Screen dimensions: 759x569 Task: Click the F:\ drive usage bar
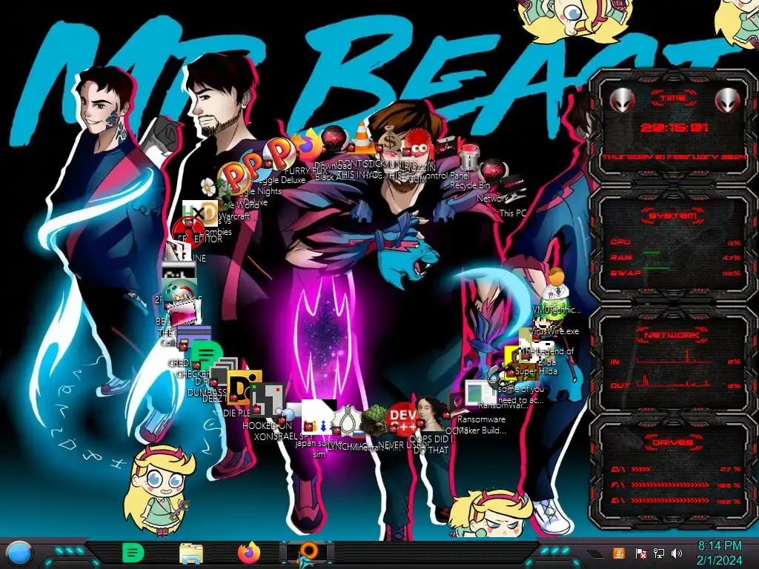(x=676, y=485)
